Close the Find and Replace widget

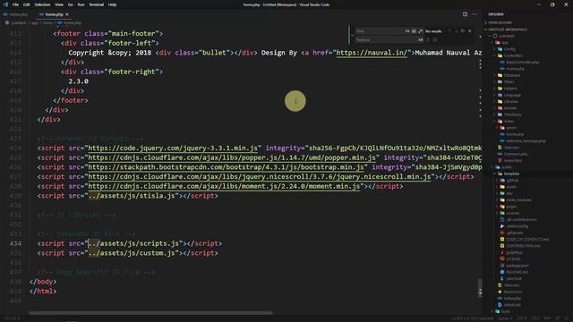(470, 31)
